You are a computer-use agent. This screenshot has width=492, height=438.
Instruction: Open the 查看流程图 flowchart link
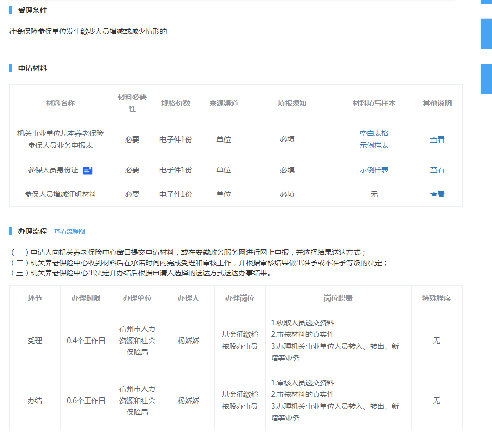[x=70, y=232]
